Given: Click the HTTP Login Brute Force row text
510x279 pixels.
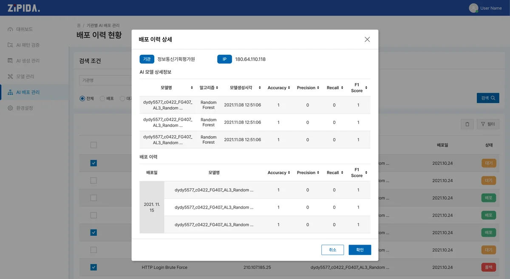Looking at the screenshot, I should (x=164, y=268).
